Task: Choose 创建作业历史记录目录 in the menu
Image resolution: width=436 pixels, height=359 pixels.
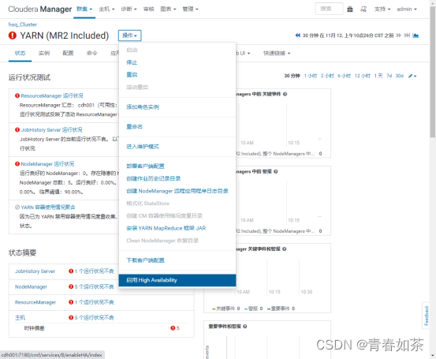Action: click(154, 178)
